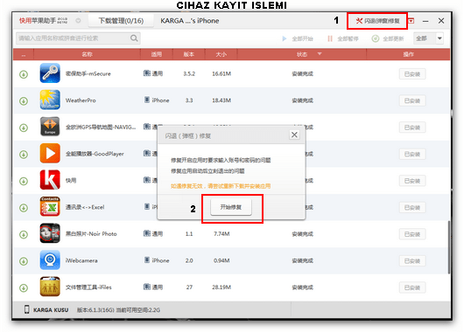Click the red K app icon
This screenshot has width=464, height=332.
(50, 180)
